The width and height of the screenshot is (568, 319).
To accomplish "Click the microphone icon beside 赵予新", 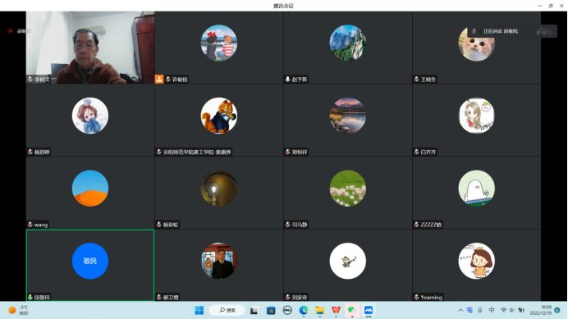I will point(287,79).
